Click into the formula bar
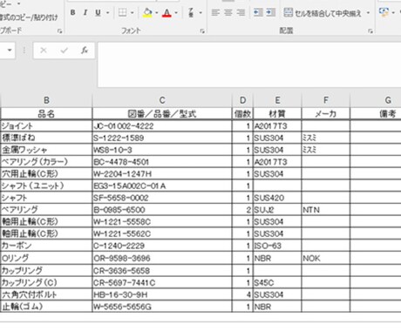The height and width of the screenshot is (331, 401). pyautogui.click(x=249, y=64)
